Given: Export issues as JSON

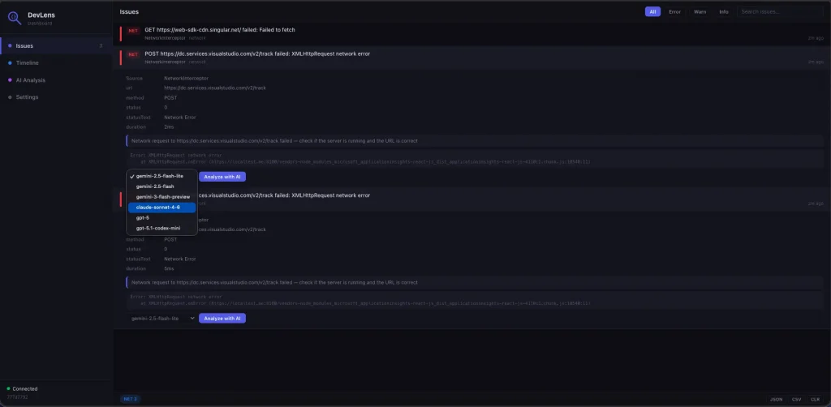Looking at the screenshot, I should pyautogui.click(x=776, y=399).
